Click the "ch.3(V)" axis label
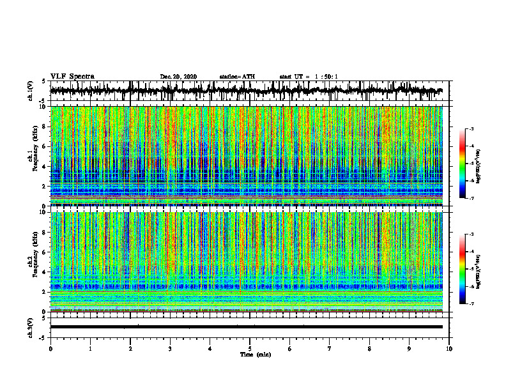Image resolution: width=506 pixels, height=391 pixels. coord(31,328)
